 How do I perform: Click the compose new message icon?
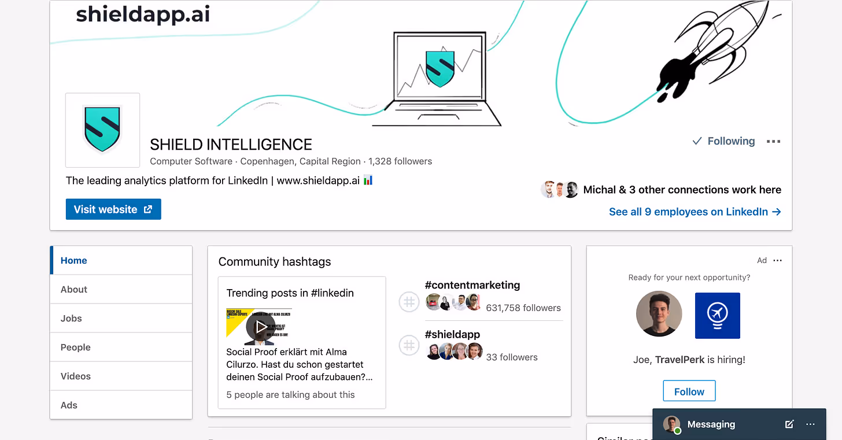coord(789,424)
